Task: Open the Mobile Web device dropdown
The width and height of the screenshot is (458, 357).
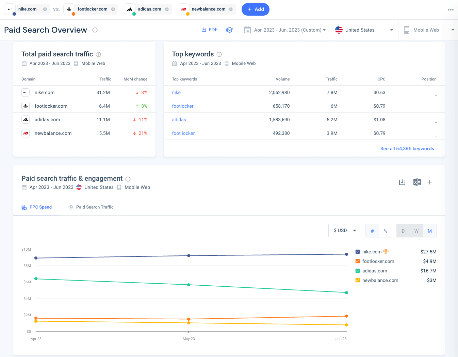Action: pos(428,30)
